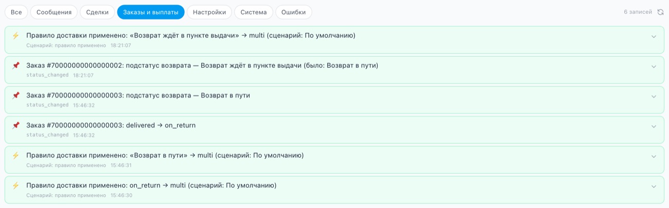Click lightning icon of "on_return → multi" rule entry
Viewport: 669px width, 208px height.
point(15,185)
